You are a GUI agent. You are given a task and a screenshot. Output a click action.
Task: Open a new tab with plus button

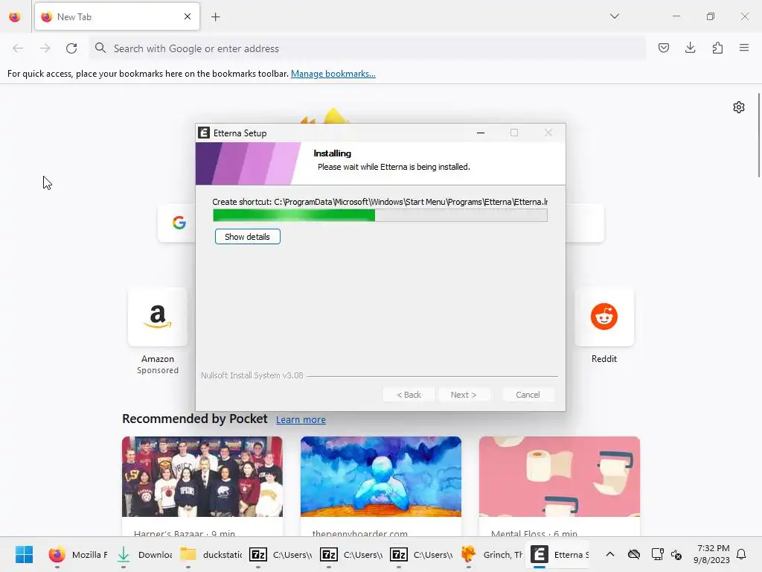point(216,17)
